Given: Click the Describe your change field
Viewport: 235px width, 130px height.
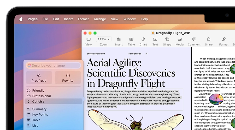Looking at the screenshot, I should tap(53, 66).
